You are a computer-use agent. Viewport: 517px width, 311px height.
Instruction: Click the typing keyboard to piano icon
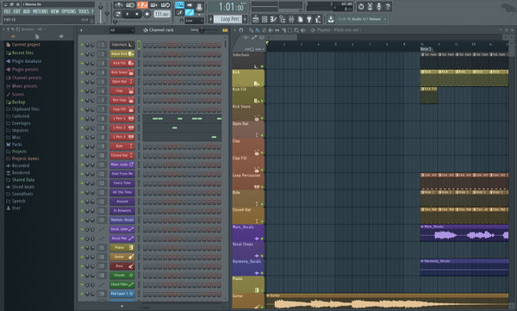pos(179,5)
